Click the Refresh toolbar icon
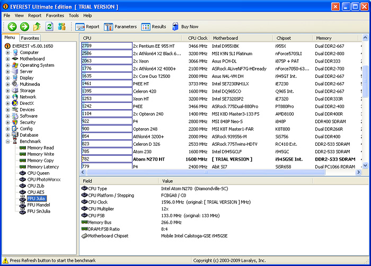This screenshot has width=371, height=266. (49, 26)
